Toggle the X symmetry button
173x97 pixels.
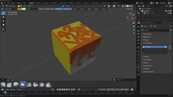click(x=128, y=9)
